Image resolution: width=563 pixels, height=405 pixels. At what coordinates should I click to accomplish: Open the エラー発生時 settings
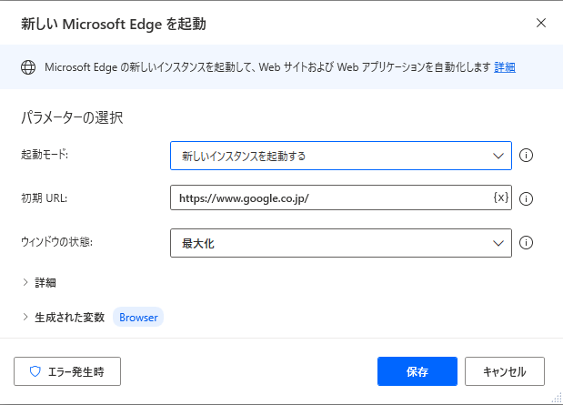tap(67, 371)
